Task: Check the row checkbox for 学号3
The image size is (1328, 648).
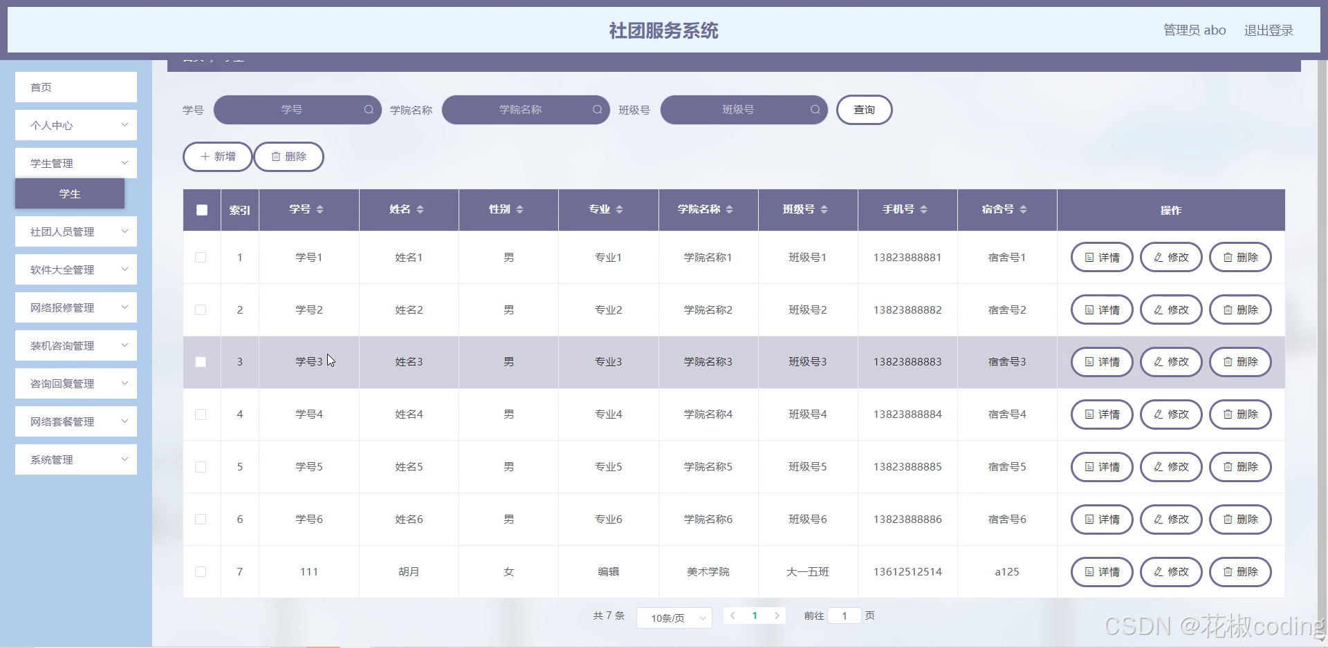Action: coord(201,362)
